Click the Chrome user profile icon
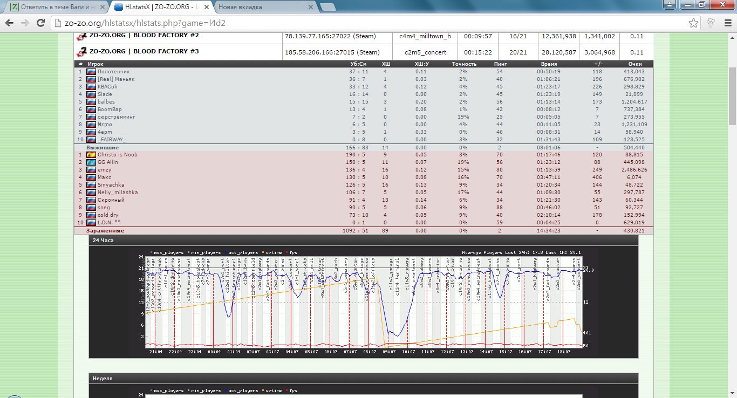The height and width of the screenshot is (398, 737). coord(670,5)
